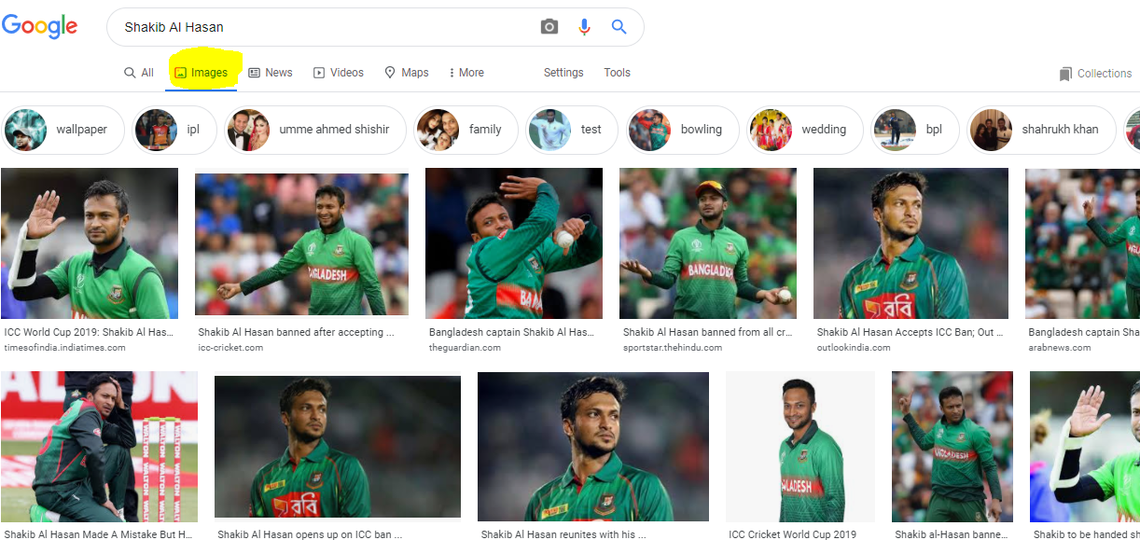
Task: Click the camera search-by-image icon
Action: [549, 27]
